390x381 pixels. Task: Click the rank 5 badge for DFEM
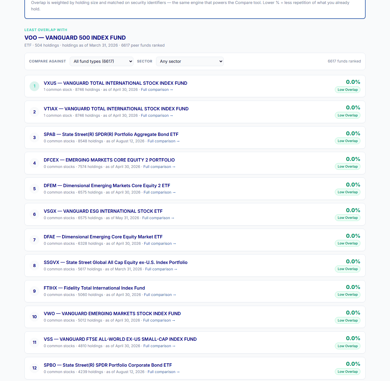pos(34,189)
